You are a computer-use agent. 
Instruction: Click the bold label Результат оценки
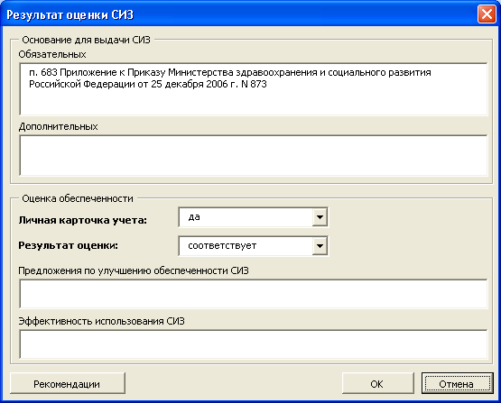[68, 245]
